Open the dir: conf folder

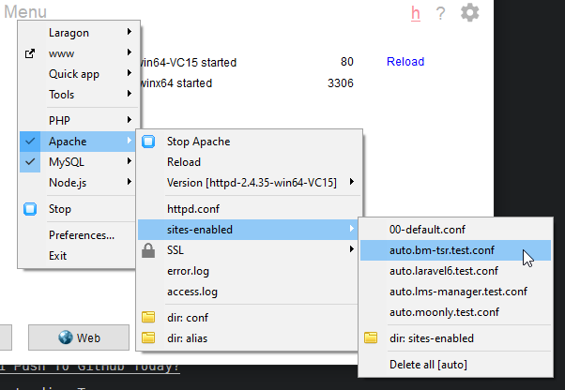click(x=188, y=316)
